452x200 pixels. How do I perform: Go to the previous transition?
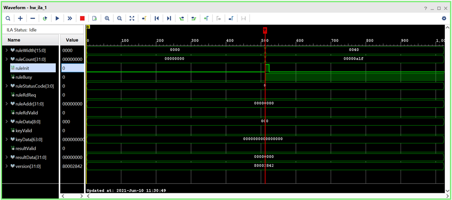(181, 19)
